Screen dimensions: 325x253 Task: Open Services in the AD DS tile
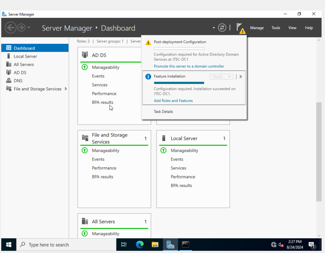[x=100, y=85]
